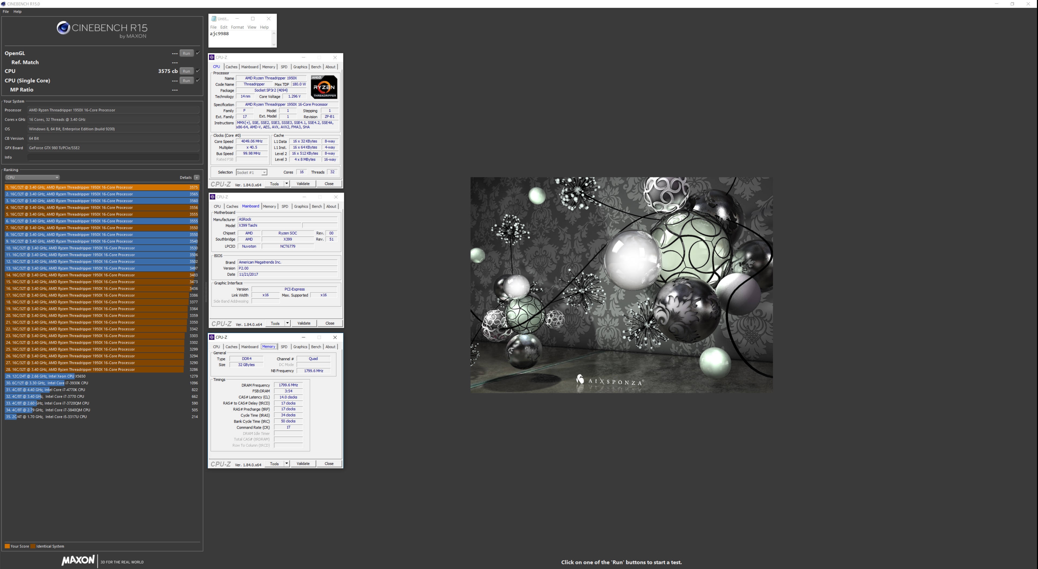Minimize the Memory CPU-Z window
This screenshot has width=1038, height=569.
[x=304, y=337]
